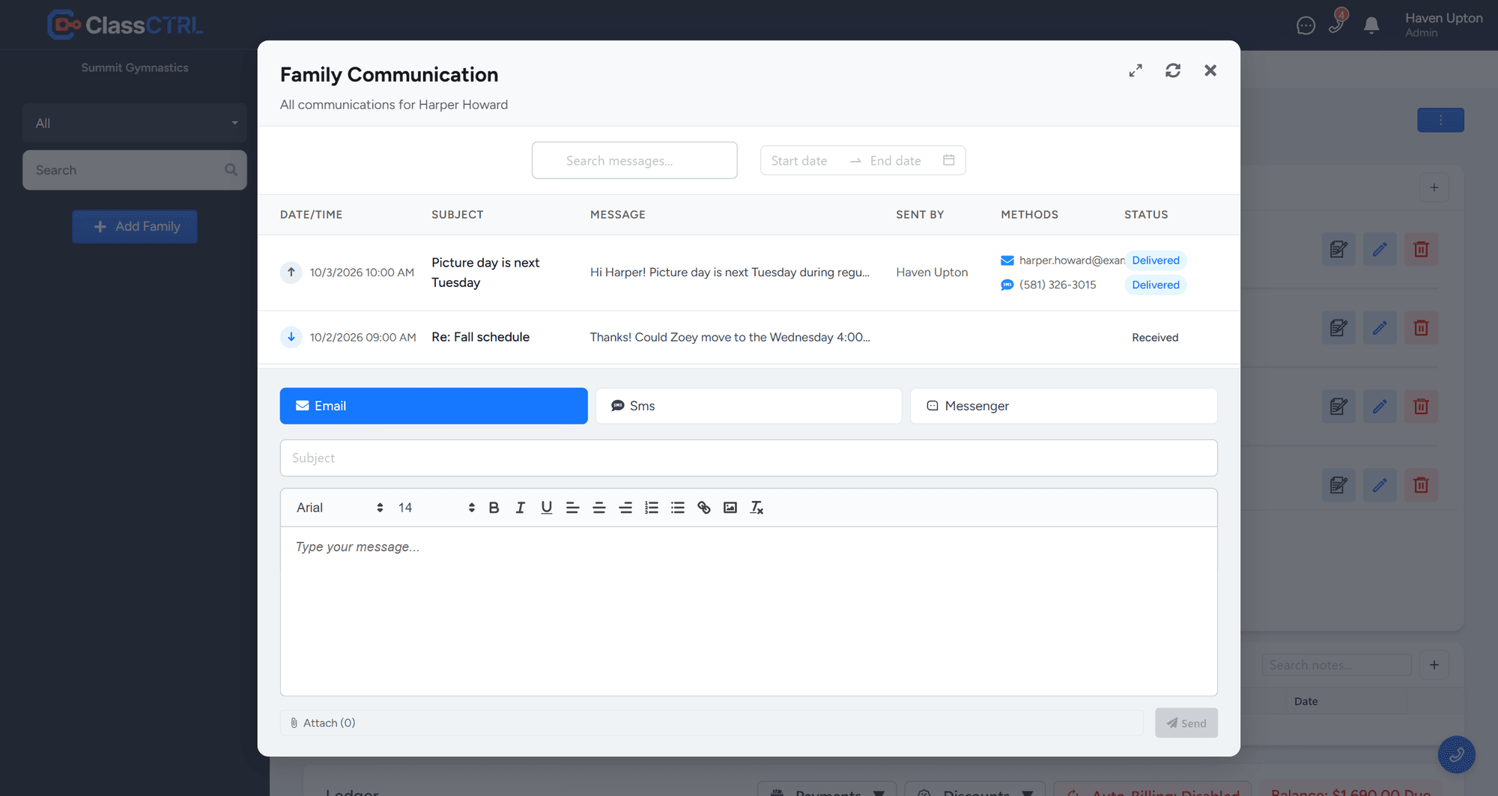Click the METHODS column header

pyautogui.click(x=1029, y=214)
